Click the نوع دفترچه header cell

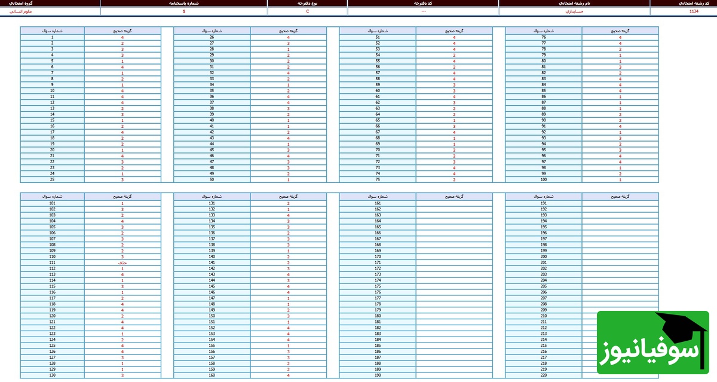tap(307, 3)
